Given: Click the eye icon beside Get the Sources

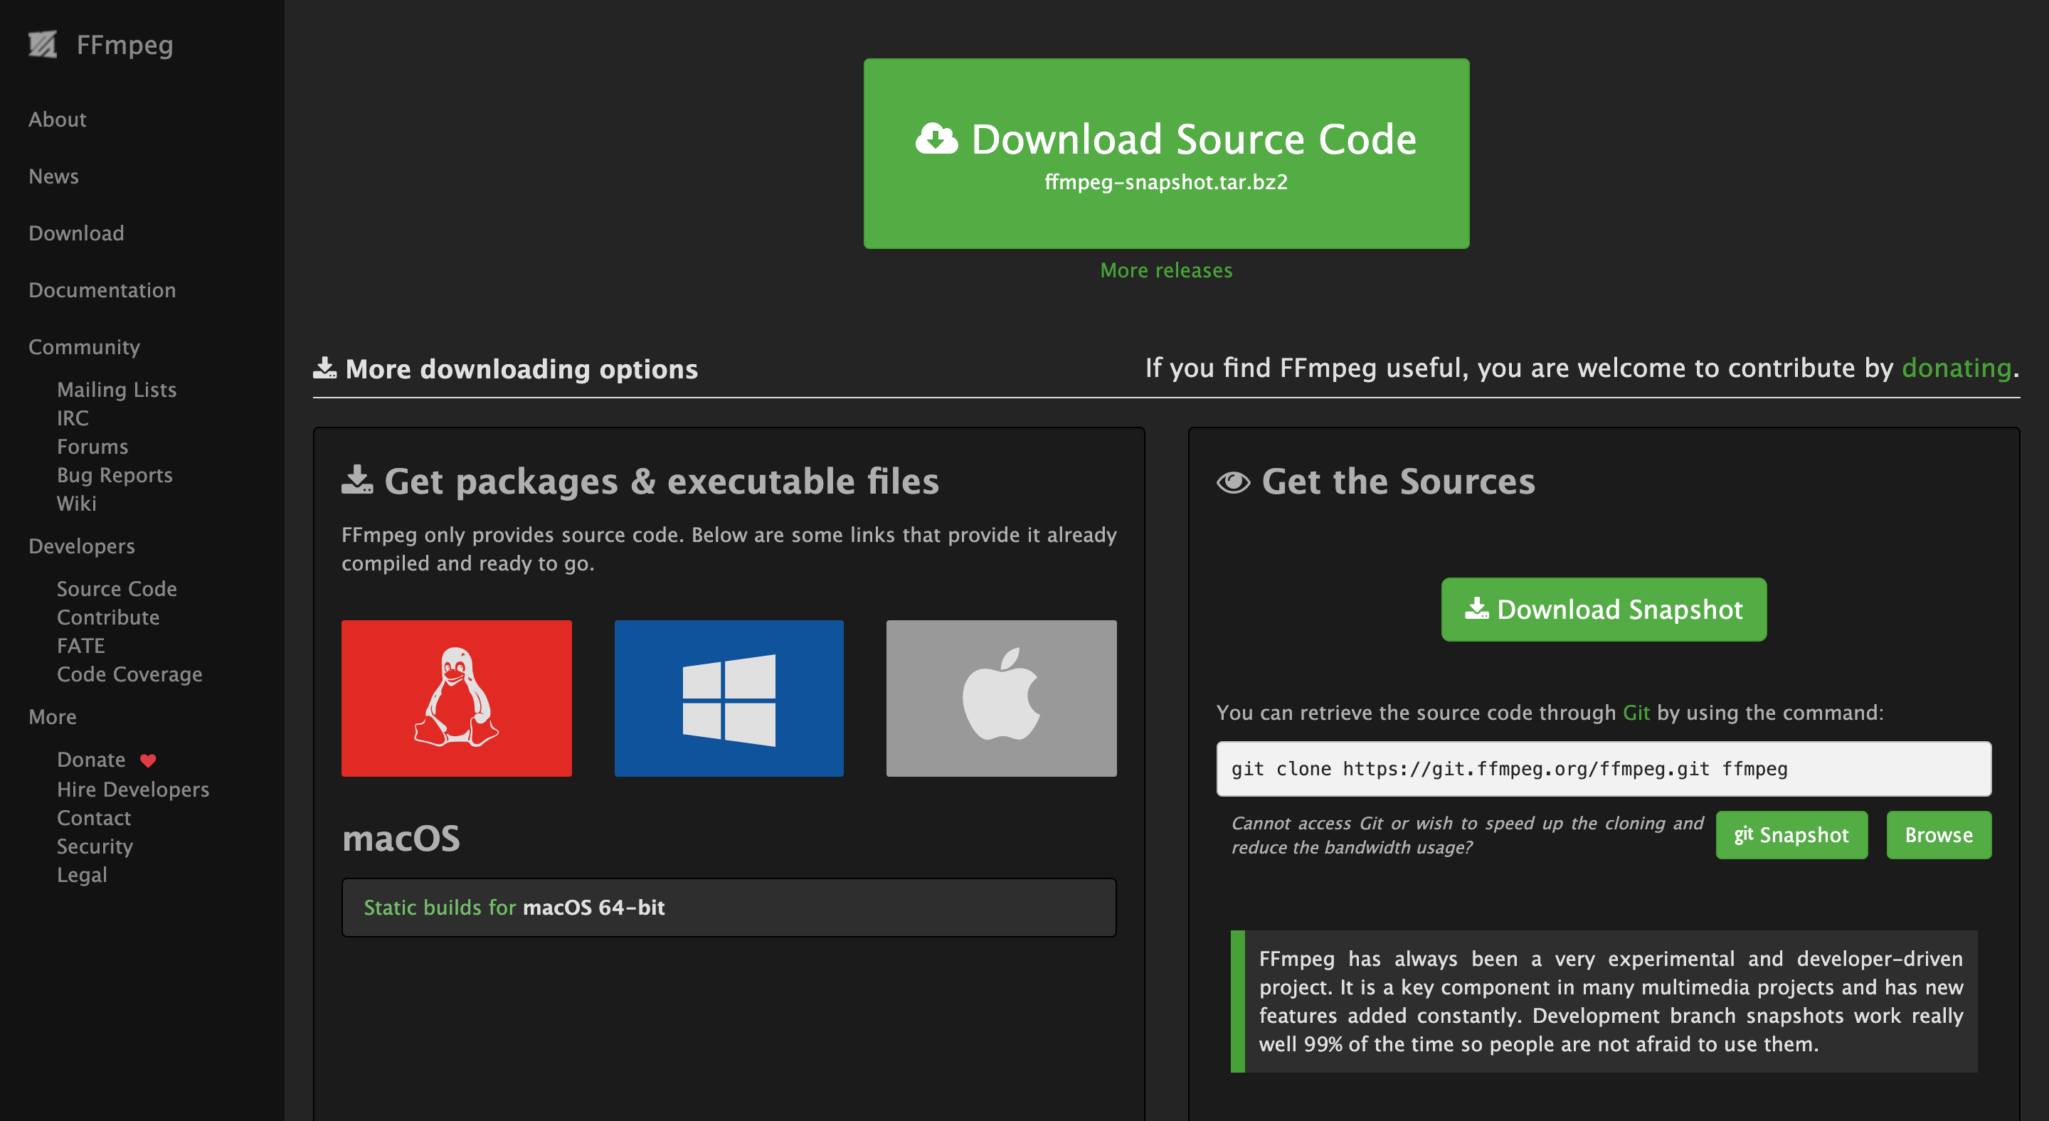Looking at the screenshot, I should [x=1234, y=482].
